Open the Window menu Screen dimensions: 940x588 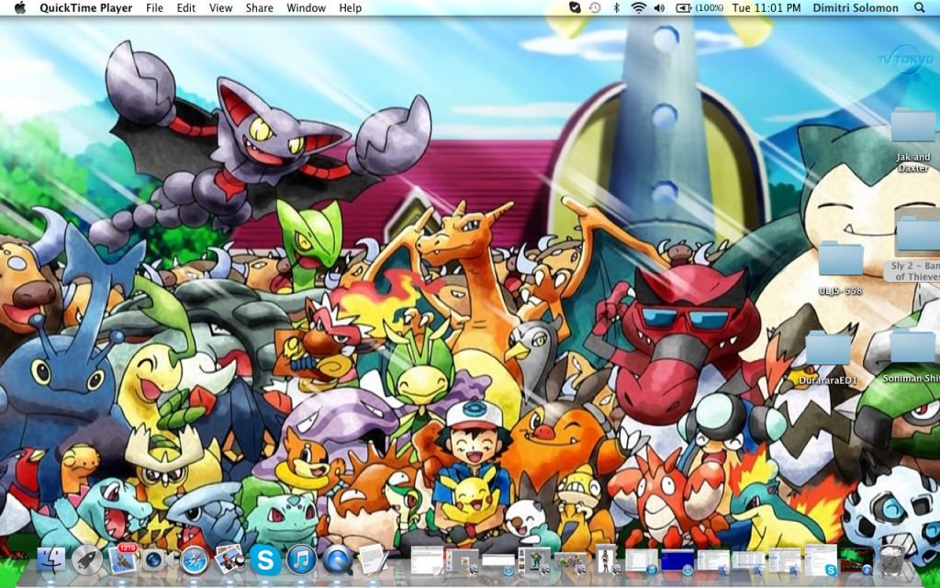tap(306, 7)
